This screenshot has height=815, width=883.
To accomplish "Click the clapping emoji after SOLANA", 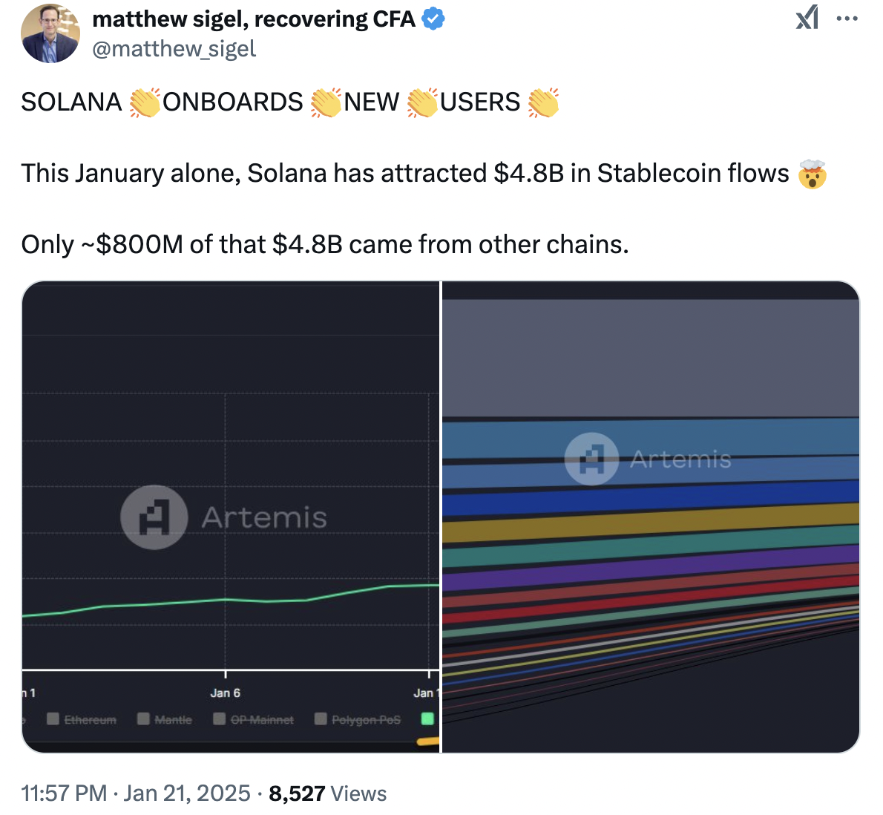I will tap(144, 102).
